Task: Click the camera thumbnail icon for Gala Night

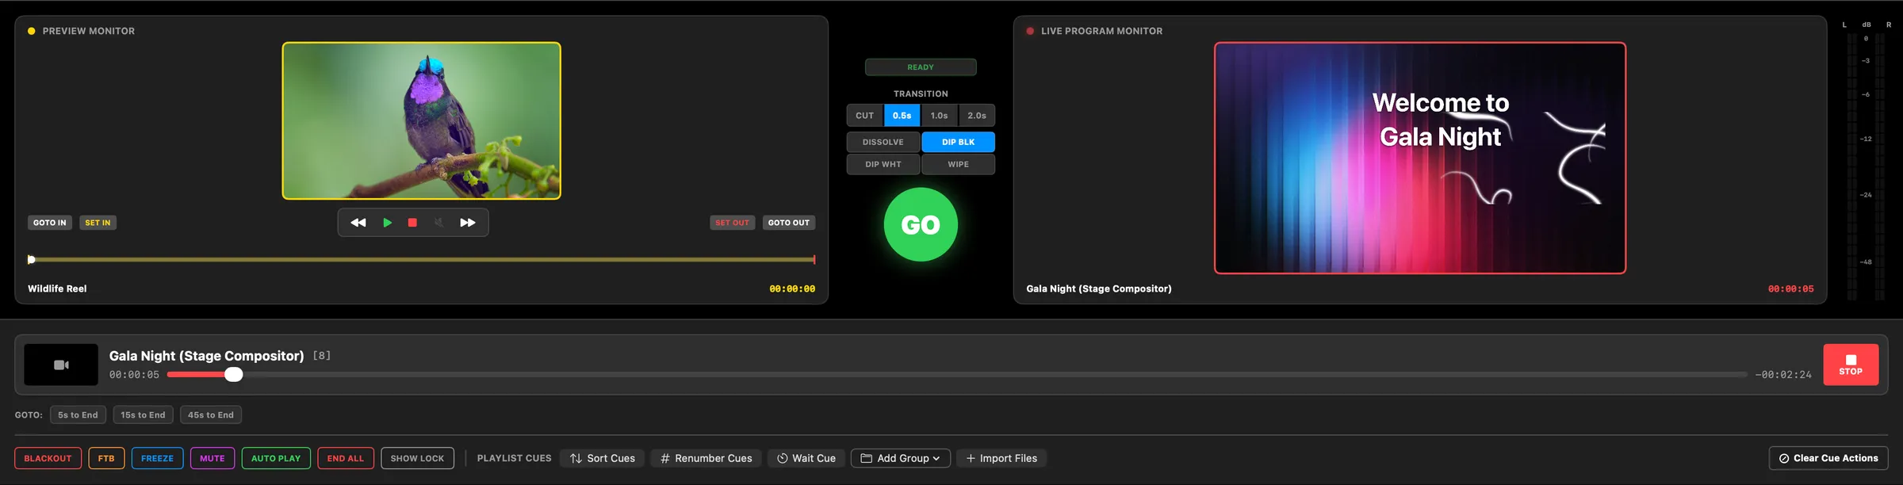Action: (61, 365)
